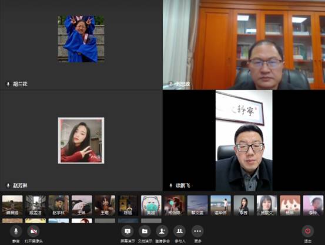Click microphone icon beside 胡兰花's name
This screenshot has height=245, width=325.
[8, 84]
